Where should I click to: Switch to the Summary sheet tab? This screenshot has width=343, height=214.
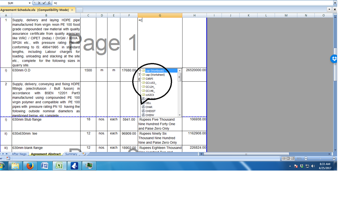tap(71, 154)
